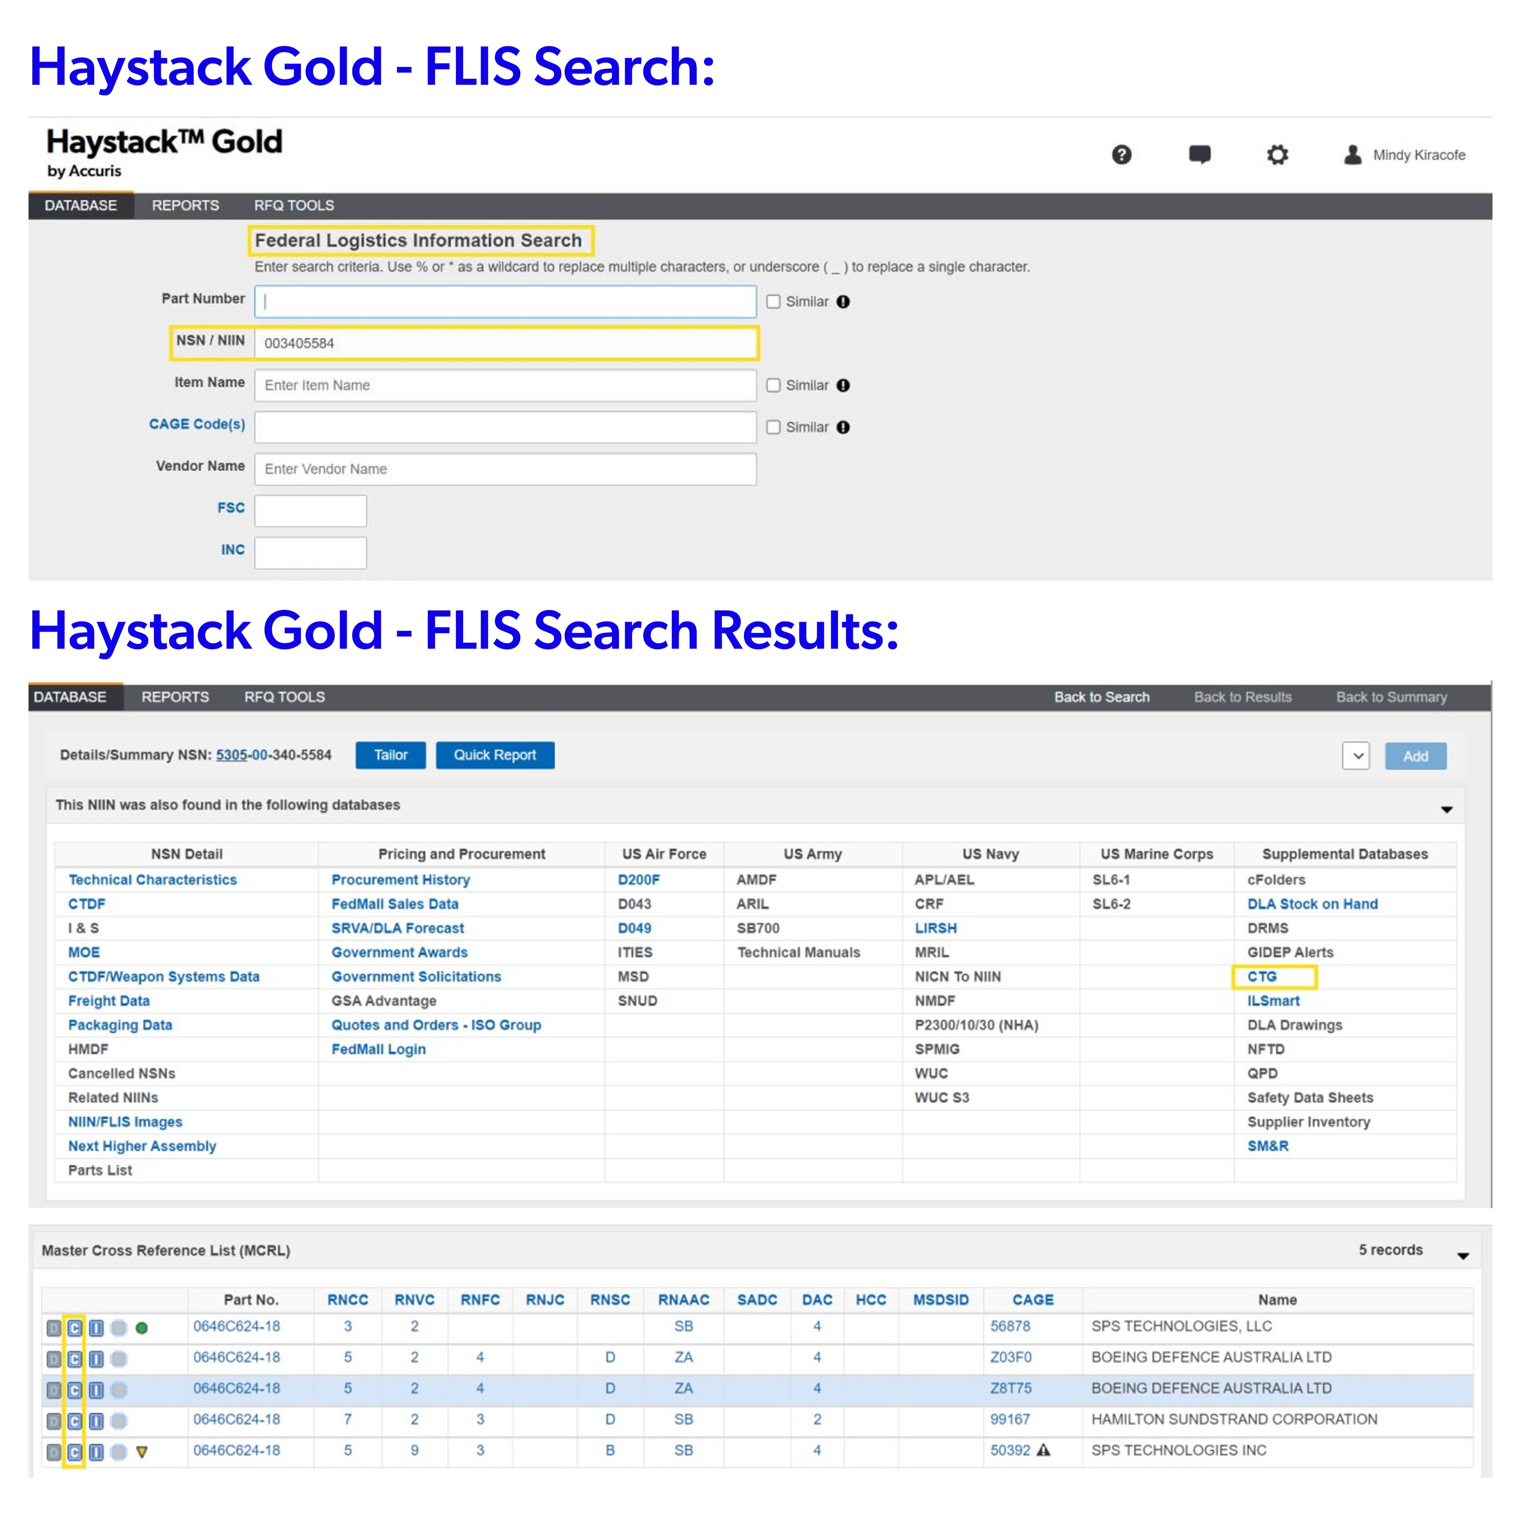Screen dimensions: 1521x1521
Task: Collapse the NIIN databases section arrow
Action: coord(1447,809)
